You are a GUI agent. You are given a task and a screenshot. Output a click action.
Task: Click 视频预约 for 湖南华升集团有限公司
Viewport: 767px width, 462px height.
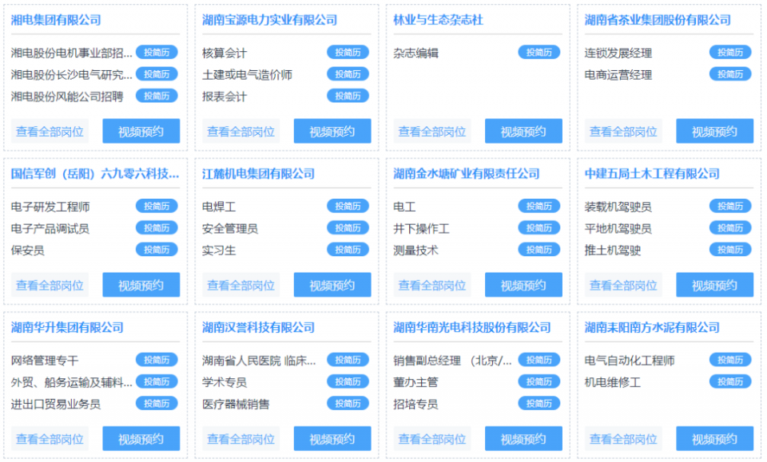tap(141, 439)
